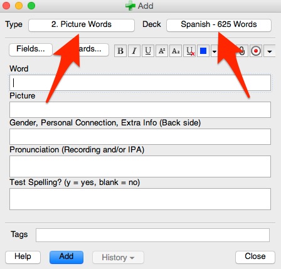
Task: Apply superscript formatting
Action: pos(162,51)
